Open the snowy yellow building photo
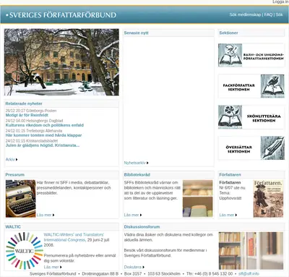This screenshot has height=277, width=289. point(61,62)
